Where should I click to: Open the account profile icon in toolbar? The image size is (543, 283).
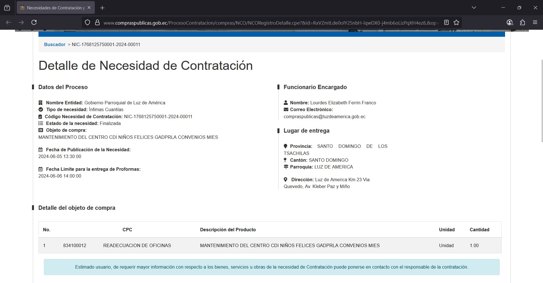[x=510, y=22]
